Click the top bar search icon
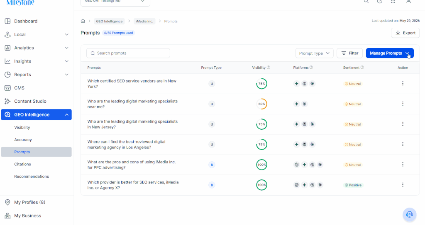The height and width of the screenshot is (225, 425). (366, 1)
